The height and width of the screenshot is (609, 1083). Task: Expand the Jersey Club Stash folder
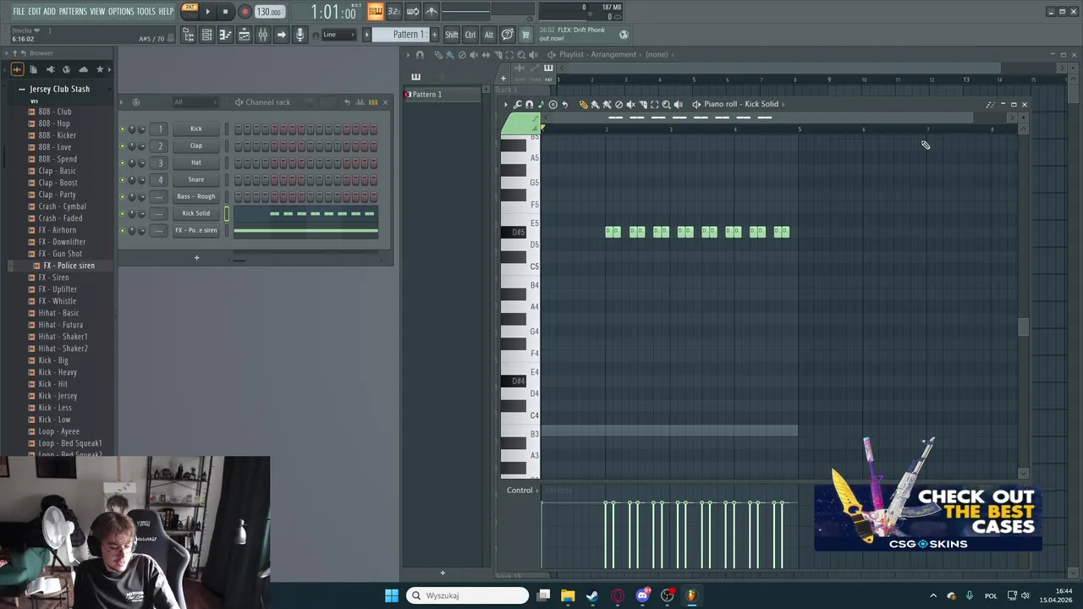click(x=59, y=89)
